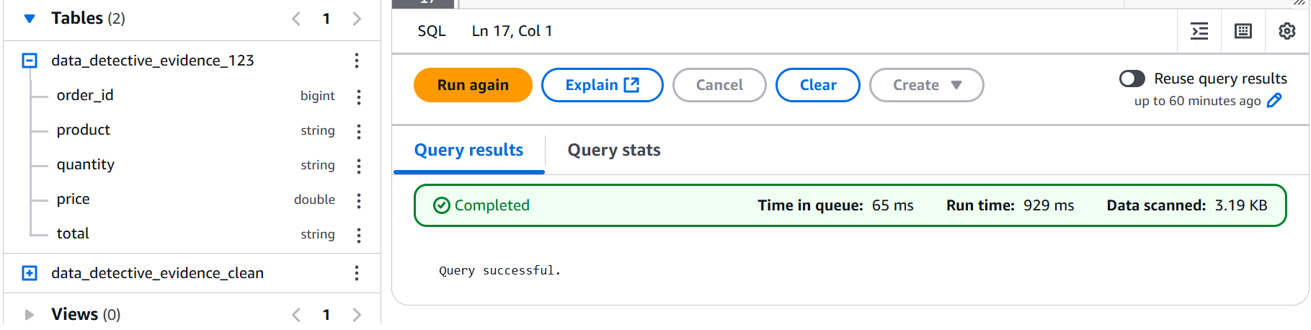Switch to the Query stats tab
The image size is (1311, 330).
point(614,150)
